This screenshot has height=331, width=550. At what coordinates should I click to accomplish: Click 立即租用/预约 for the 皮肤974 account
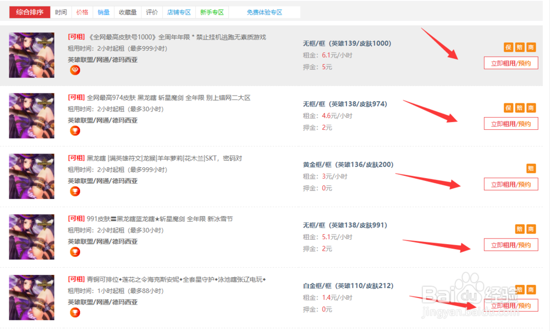click(511, 124)
